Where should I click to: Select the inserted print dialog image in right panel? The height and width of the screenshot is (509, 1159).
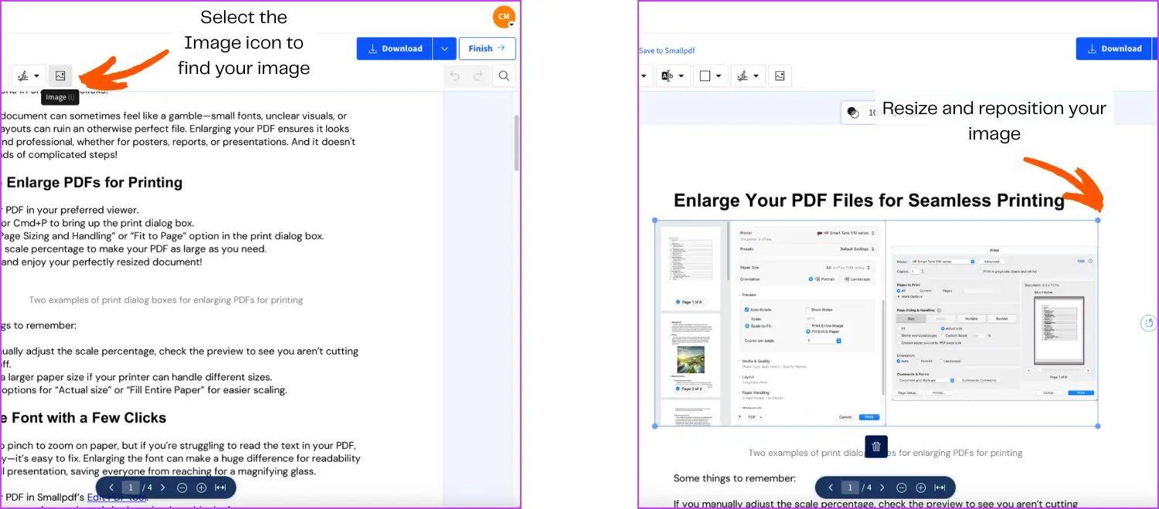click(x=876, y=323)
